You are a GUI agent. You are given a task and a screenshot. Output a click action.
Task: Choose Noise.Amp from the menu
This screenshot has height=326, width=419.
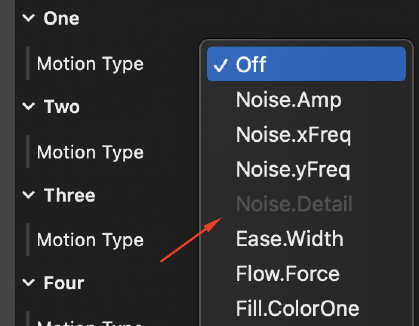[289, 99]
